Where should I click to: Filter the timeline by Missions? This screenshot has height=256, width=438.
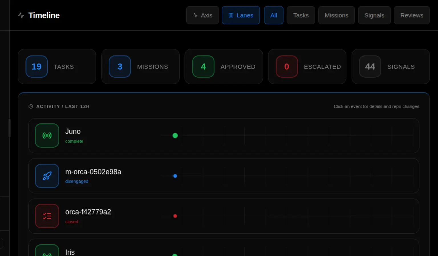[x=336, y=15]
